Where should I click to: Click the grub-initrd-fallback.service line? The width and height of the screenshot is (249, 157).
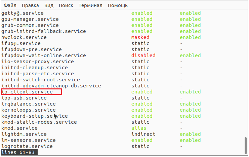pyautogui.click(x=43, y=31)
